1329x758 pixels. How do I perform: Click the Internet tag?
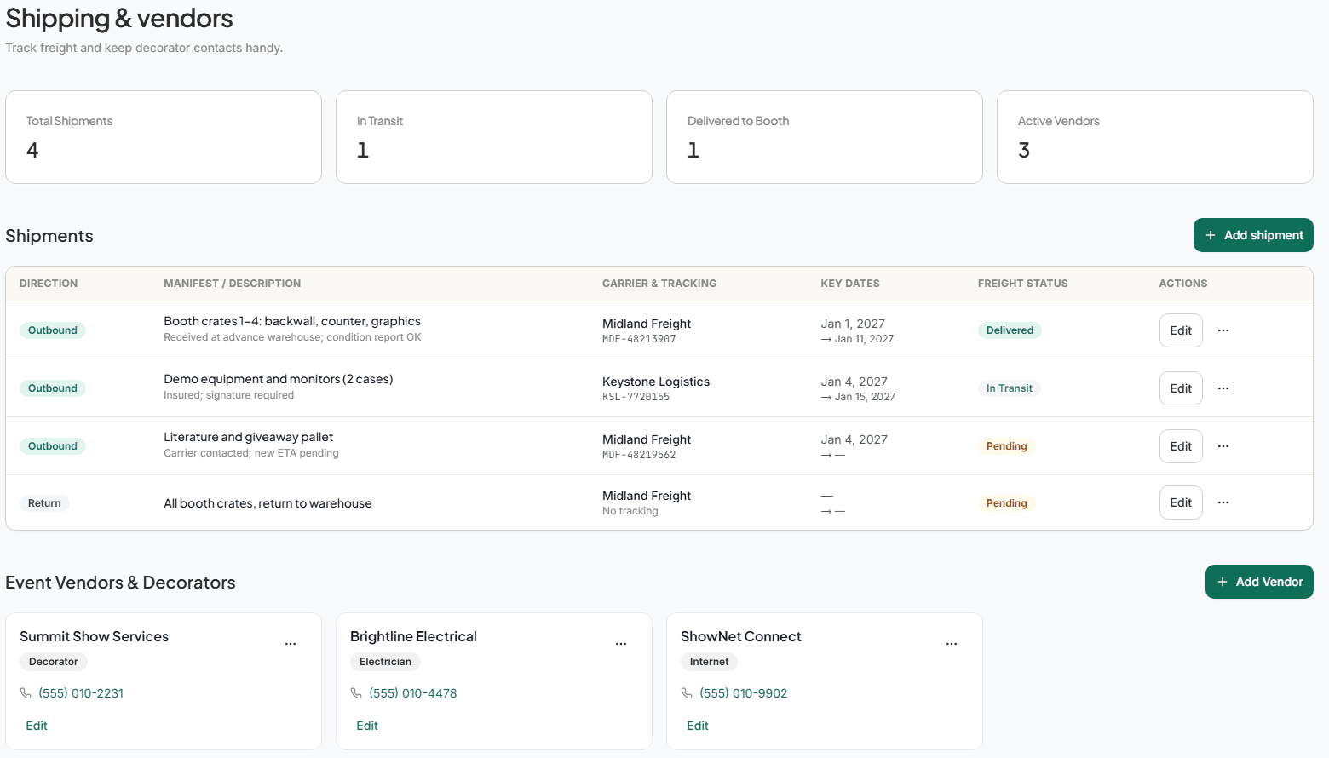click(710, 662)
